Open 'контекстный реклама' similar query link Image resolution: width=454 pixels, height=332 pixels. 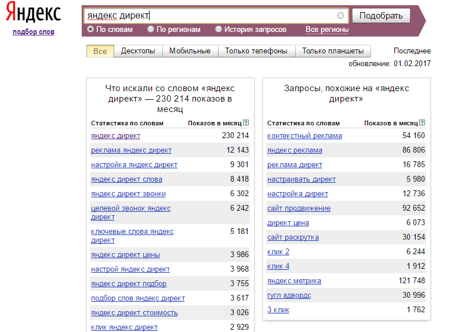304,136
